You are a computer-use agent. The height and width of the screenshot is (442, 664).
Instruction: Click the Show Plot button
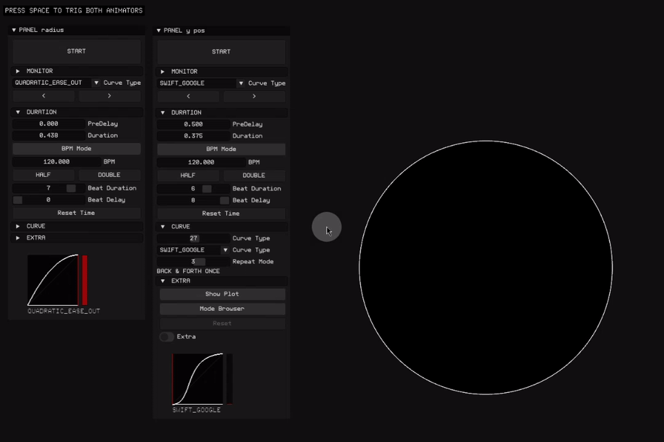[x=222, y=294]
